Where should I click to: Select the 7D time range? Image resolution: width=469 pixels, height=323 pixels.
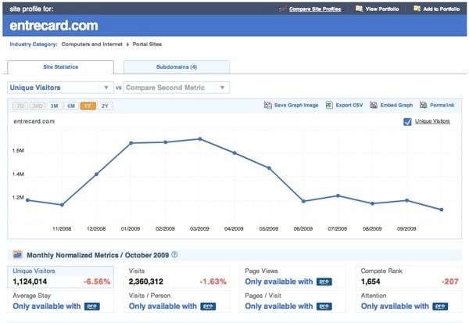tap(20, 106)
